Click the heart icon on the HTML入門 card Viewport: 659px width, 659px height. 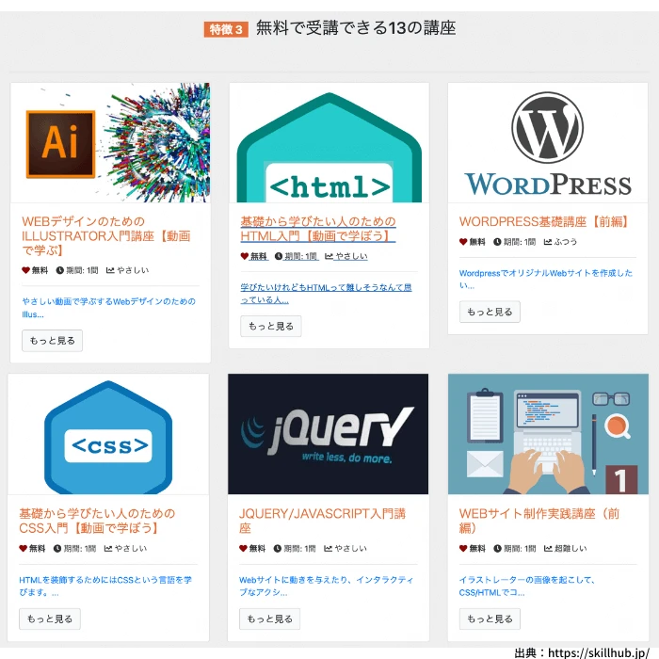244,256
